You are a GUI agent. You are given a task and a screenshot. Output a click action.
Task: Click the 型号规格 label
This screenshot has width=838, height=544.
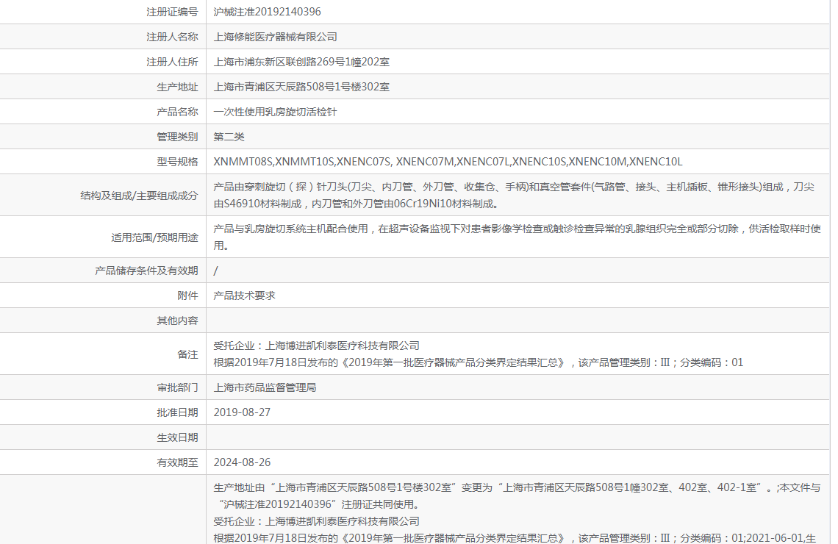pyautogui.click(x=177, y=162)
